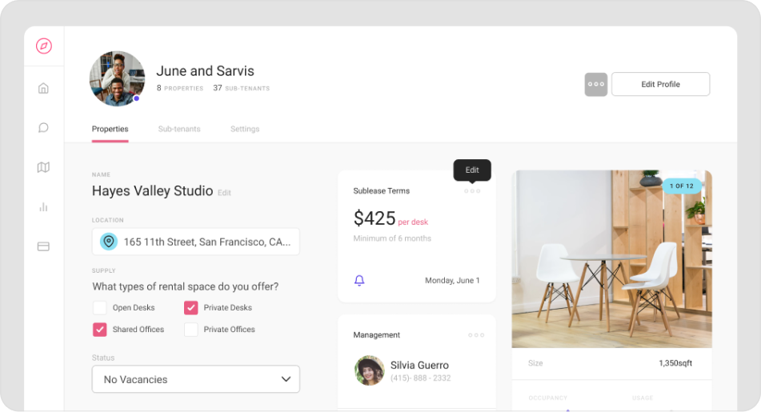Switch to the Sub-tenants tab
761x412 pixels.
tap(179, 129)
